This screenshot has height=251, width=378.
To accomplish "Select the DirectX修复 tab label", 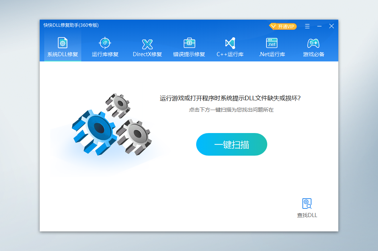I will pyautogui.click(x=147, y=54).
